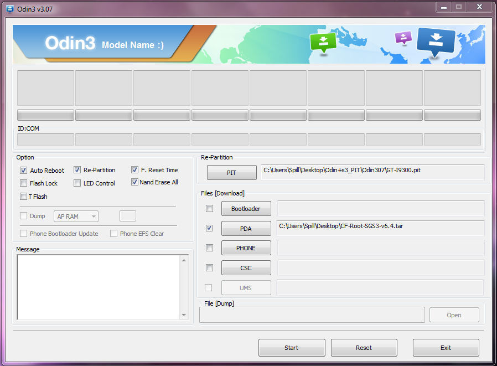
Task: Tick the PHONE file checkbox
Action: 209,248
